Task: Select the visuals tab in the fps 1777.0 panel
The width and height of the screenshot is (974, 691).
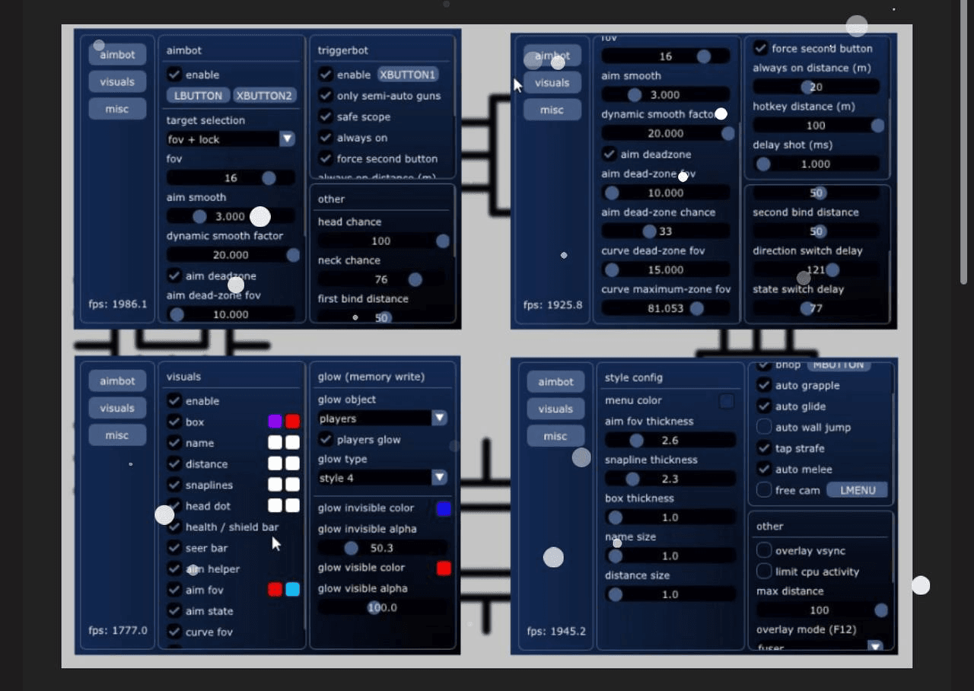Action: click(x=117, y=408)
